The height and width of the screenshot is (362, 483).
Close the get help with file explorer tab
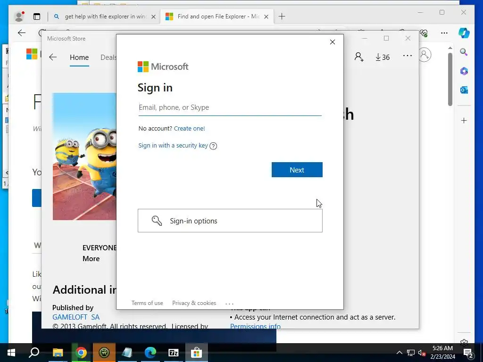click(153, 16)
